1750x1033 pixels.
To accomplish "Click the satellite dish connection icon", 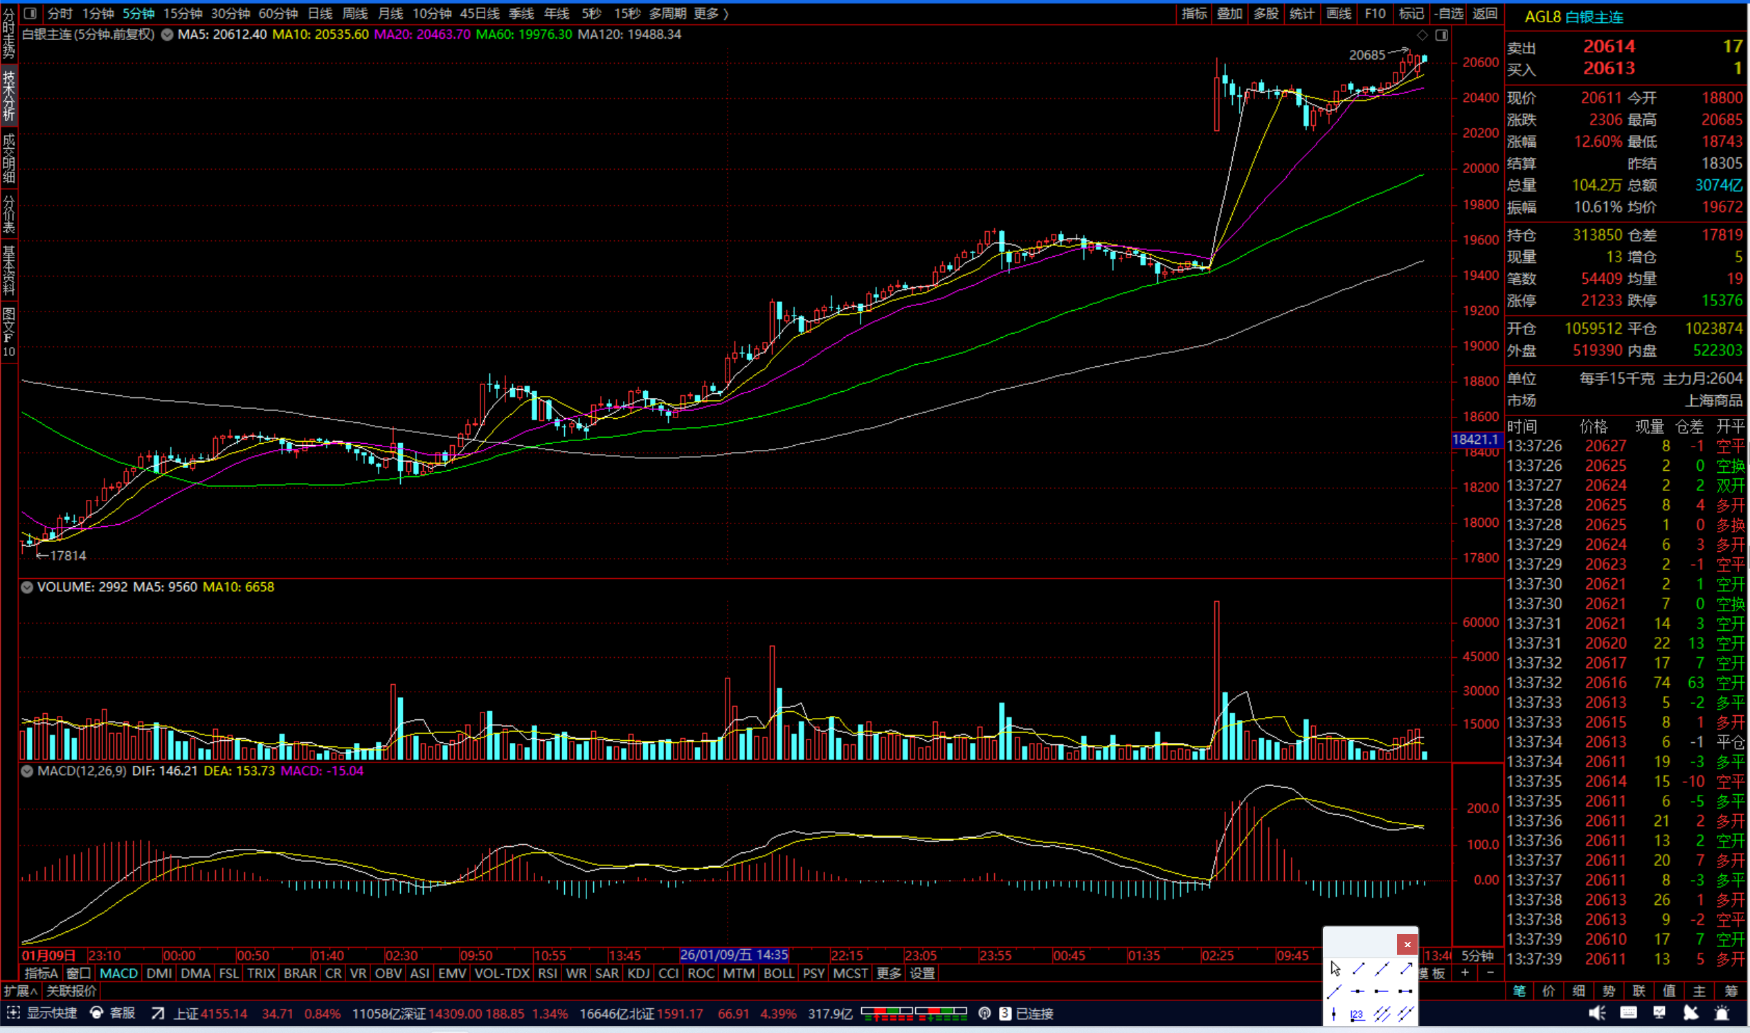I will coord(1690,1014).
